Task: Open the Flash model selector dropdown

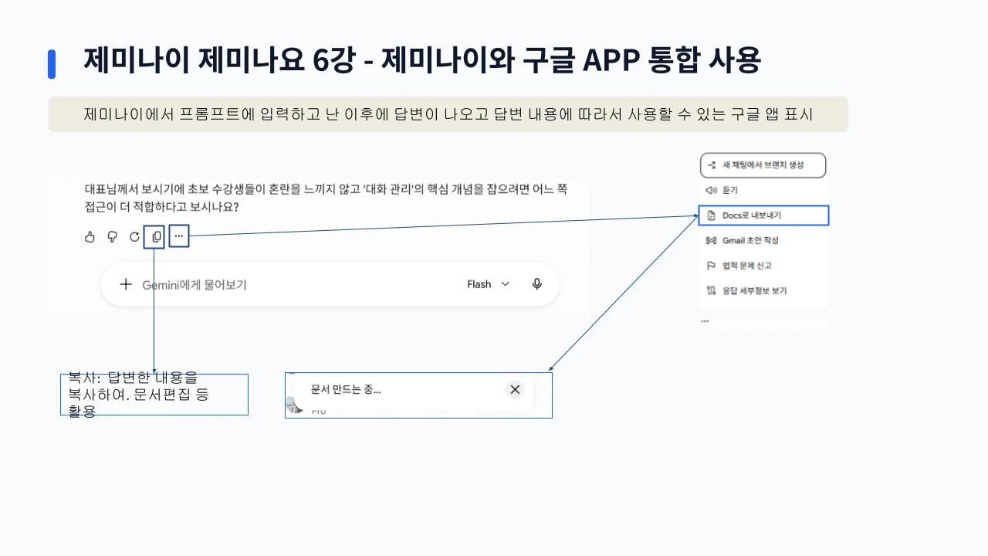Action: [x=488, y=284]
